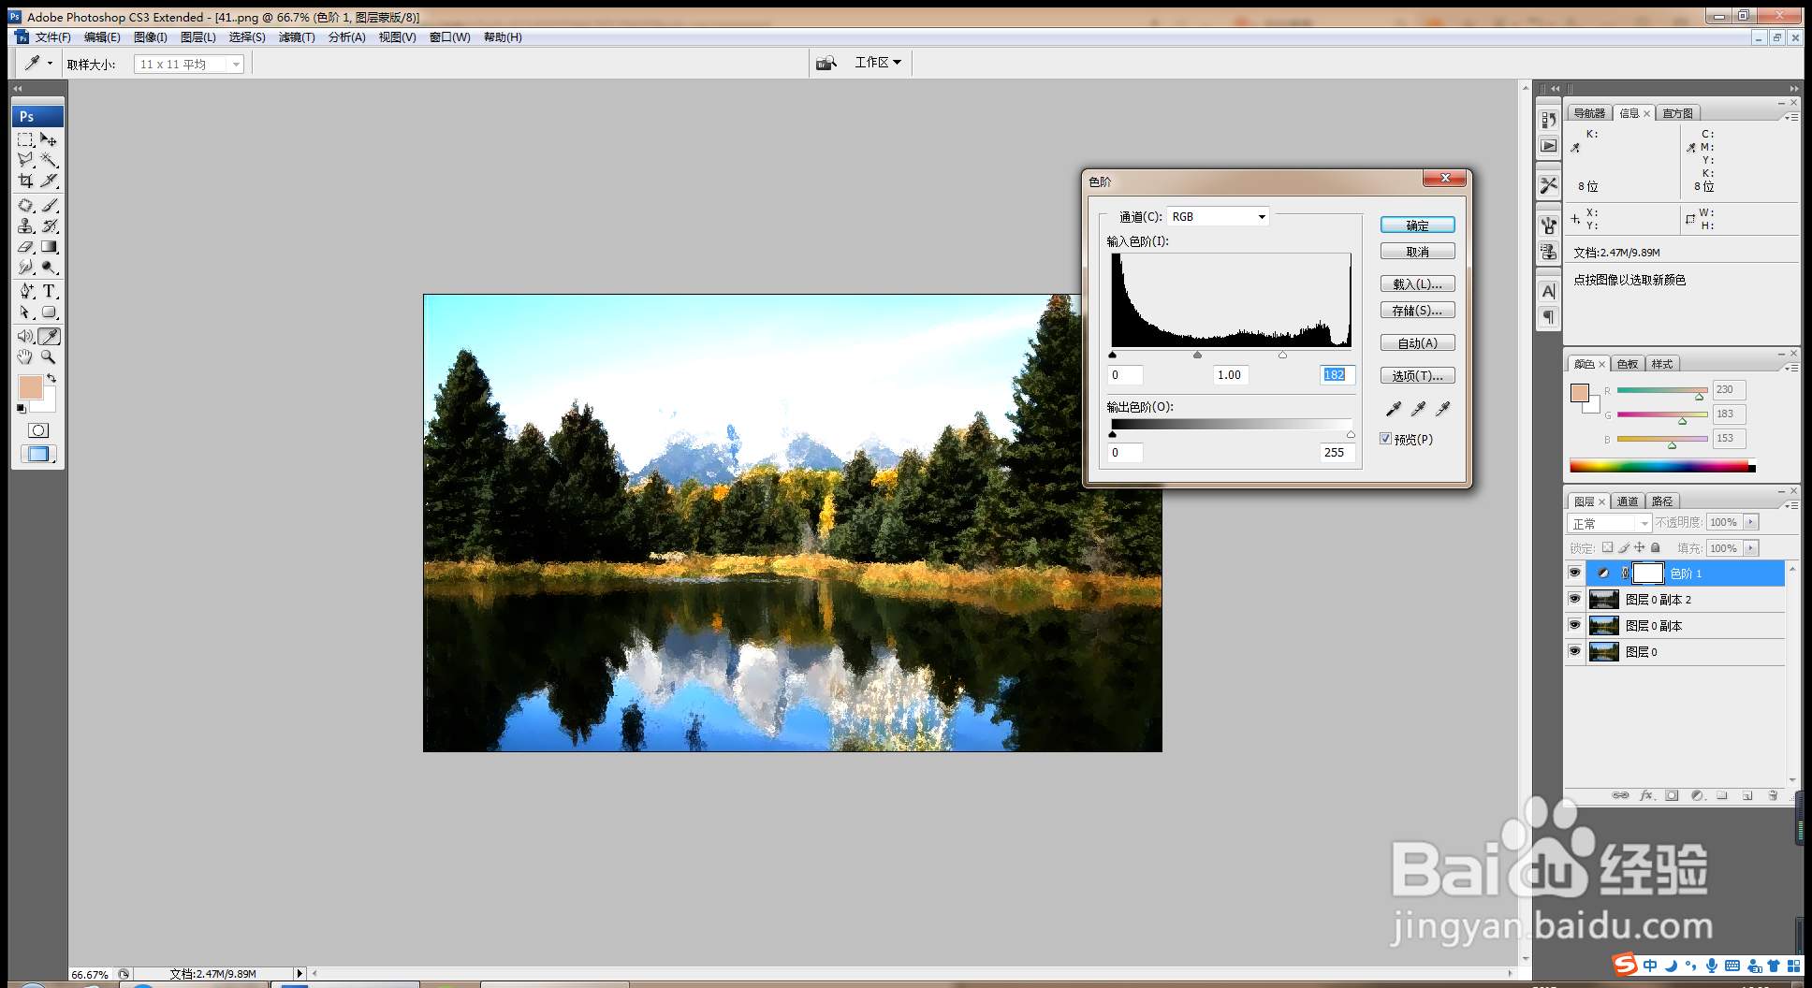Select the Type tool

(50, 291)
